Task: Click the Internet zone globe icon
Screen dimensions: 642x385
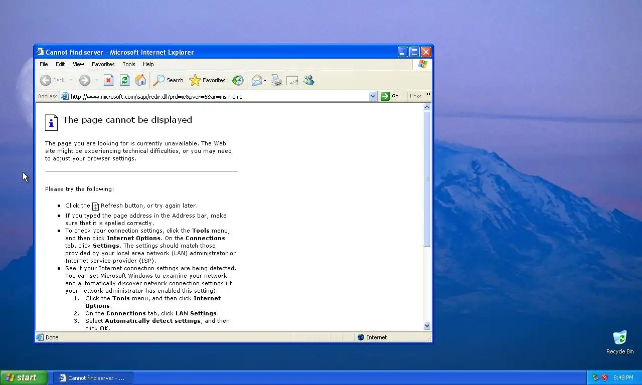Action: [x=361, y=337]
